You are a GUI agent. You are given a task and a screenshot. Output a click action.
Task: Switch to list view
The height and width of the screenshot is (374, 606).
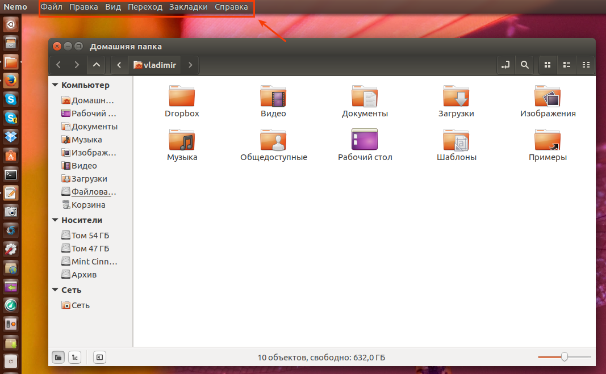pyautogui.click(x=567, y=65)
